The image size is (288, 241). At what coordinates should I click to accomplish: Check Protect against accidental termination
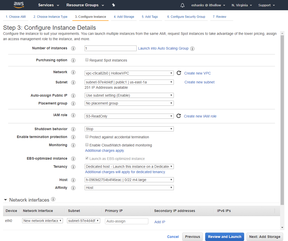coord(87,137)
